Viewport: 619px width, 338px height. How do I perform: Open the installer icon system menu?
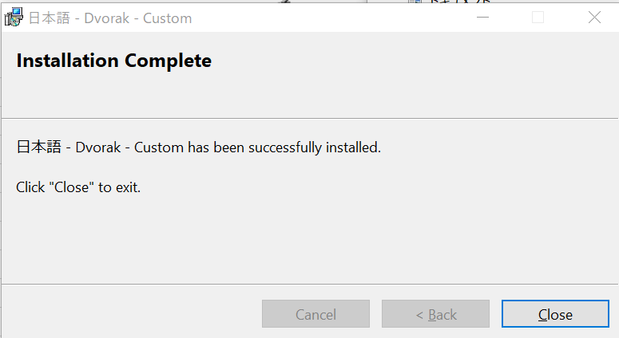point(14,18)
